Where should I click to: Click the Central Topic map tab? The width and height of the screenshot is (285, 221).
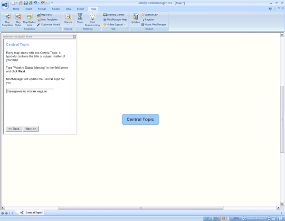click(32, 212)
